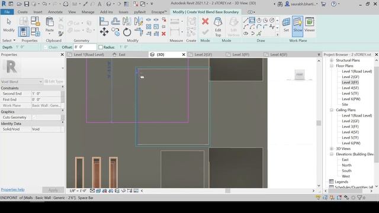This screenshot has height=213, width=379.
Task: Select the Offset tool in Modify panel
Action: pyautogui.click(x=115, y=21)
